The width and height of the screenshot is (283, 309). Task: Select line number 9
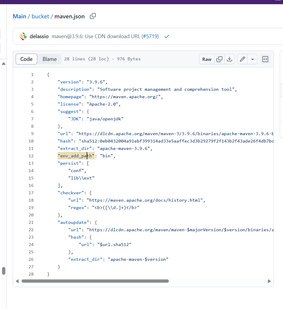32,134
